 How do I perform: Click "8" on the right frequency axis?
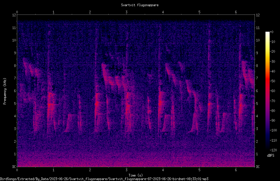[x=257, y=66]
